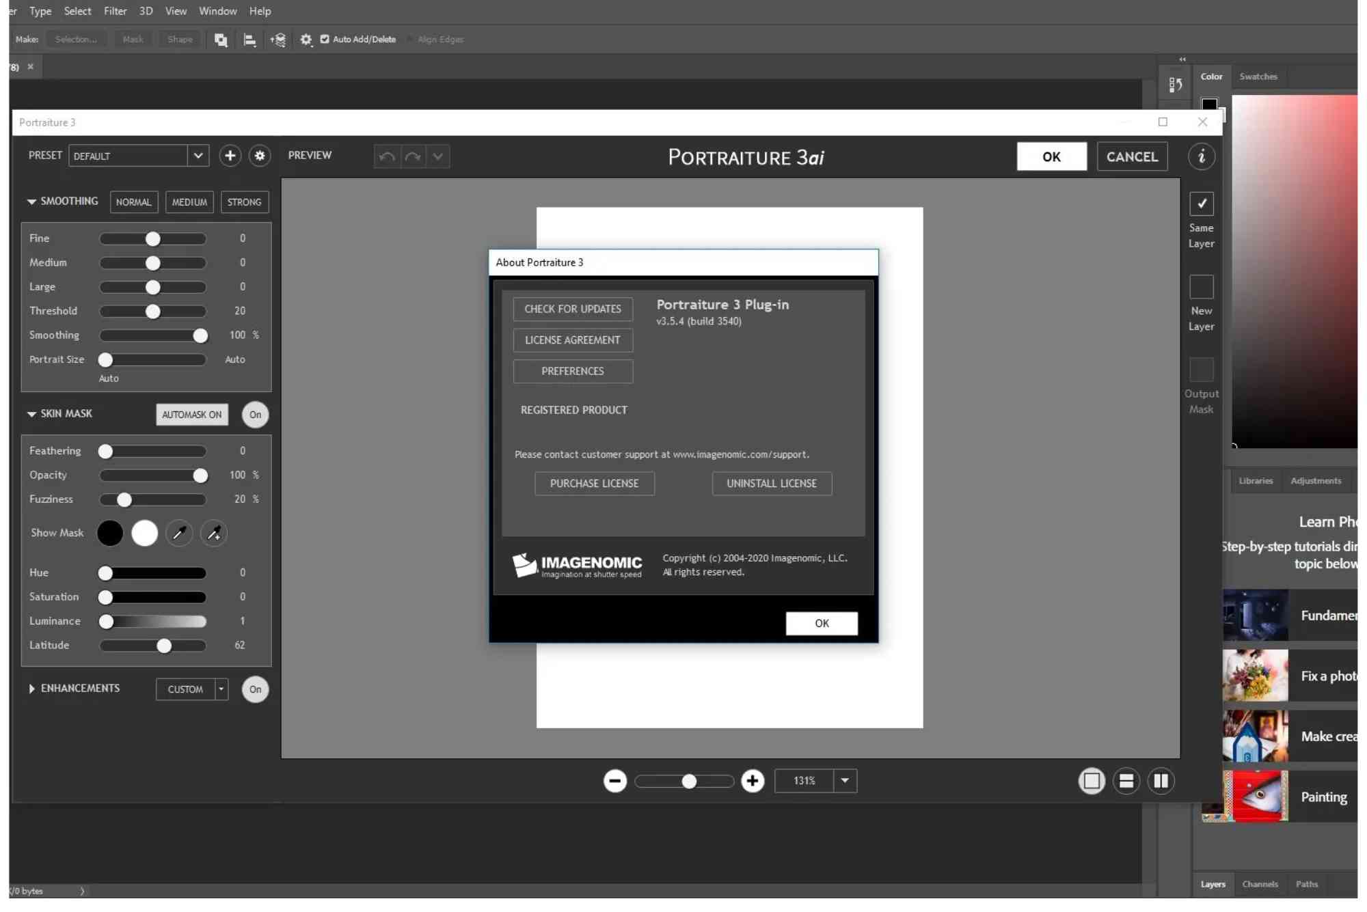Open the Photoshop Window menu
The width and height of the screenshot is (1367, 912).
218,11
